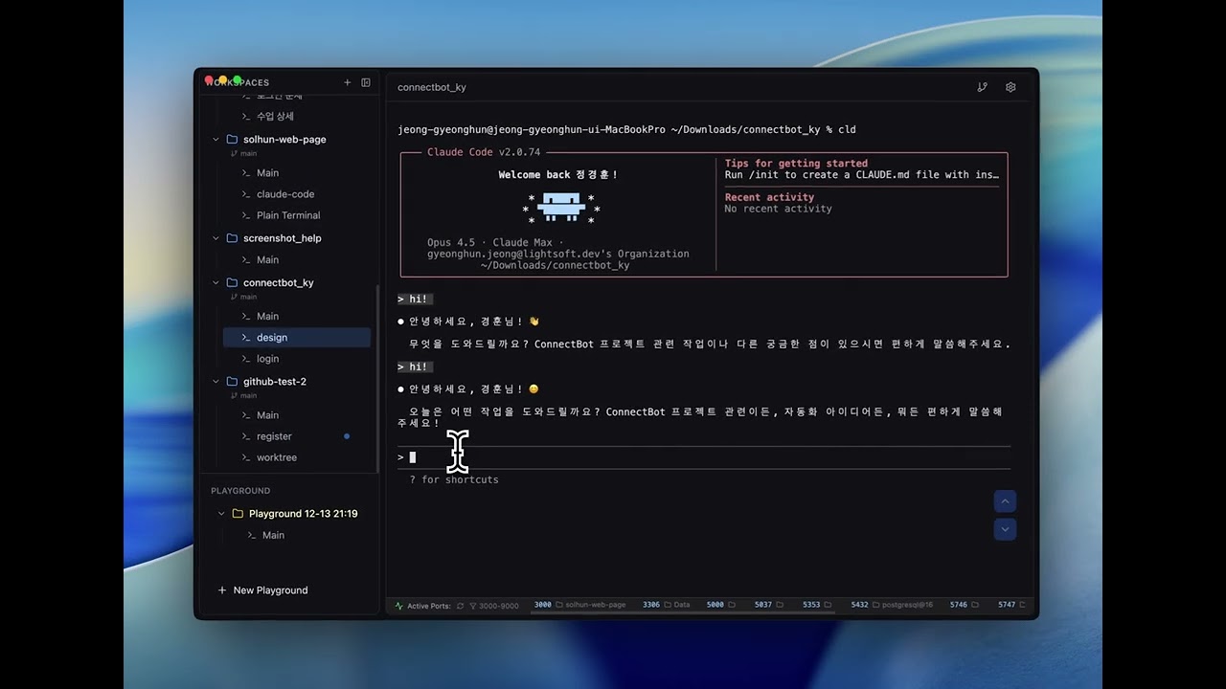Click the PLAYGROUND section header
1226x689 pixels.
(x=240, y=491)
